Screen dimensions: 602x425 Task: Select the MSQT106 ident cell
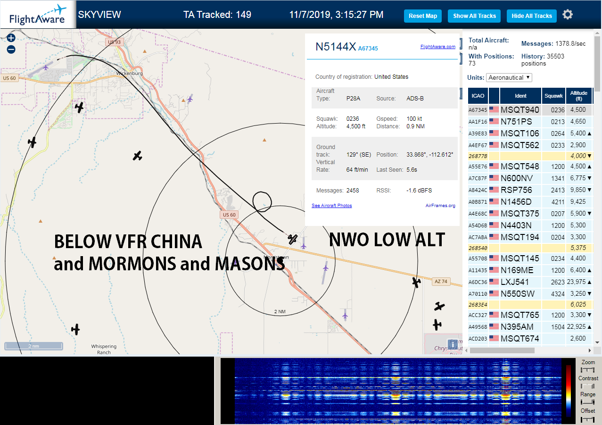(x=520, y=133)
